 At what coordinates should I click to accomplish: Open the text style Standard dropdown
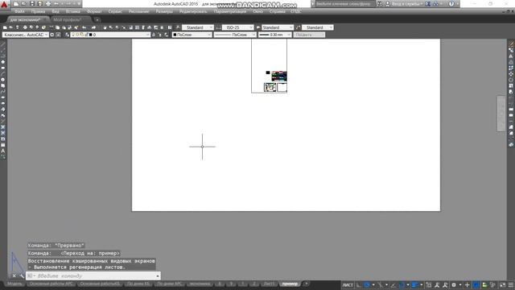click(x=197, y=27)
